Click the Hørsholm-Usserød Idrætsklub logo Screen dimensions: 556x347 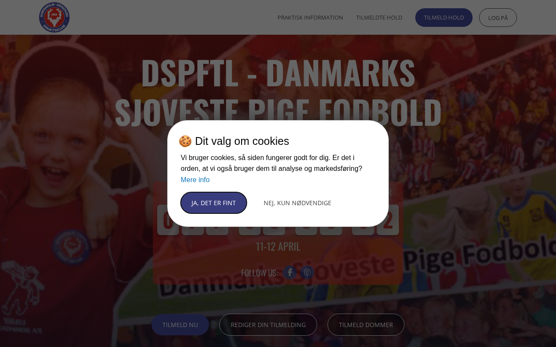(54, 17)
